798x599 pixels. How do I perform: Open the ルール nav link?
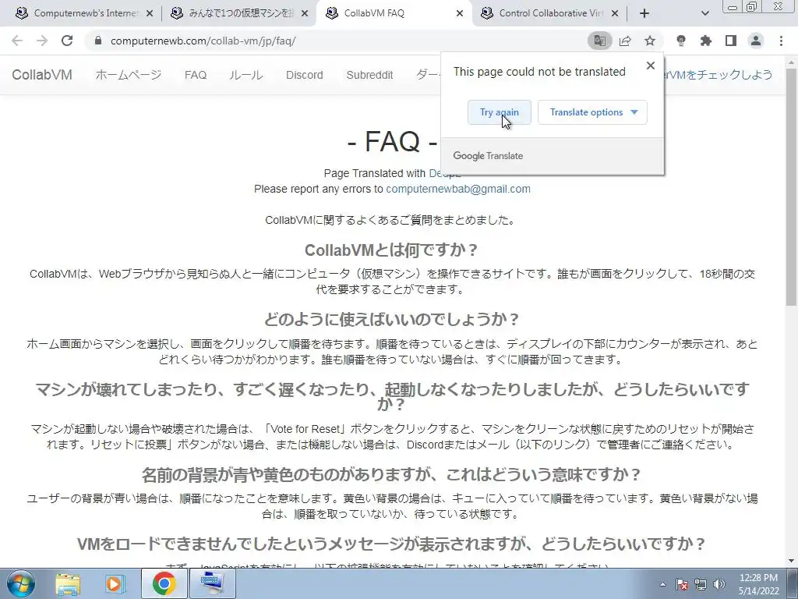[245, 75]
